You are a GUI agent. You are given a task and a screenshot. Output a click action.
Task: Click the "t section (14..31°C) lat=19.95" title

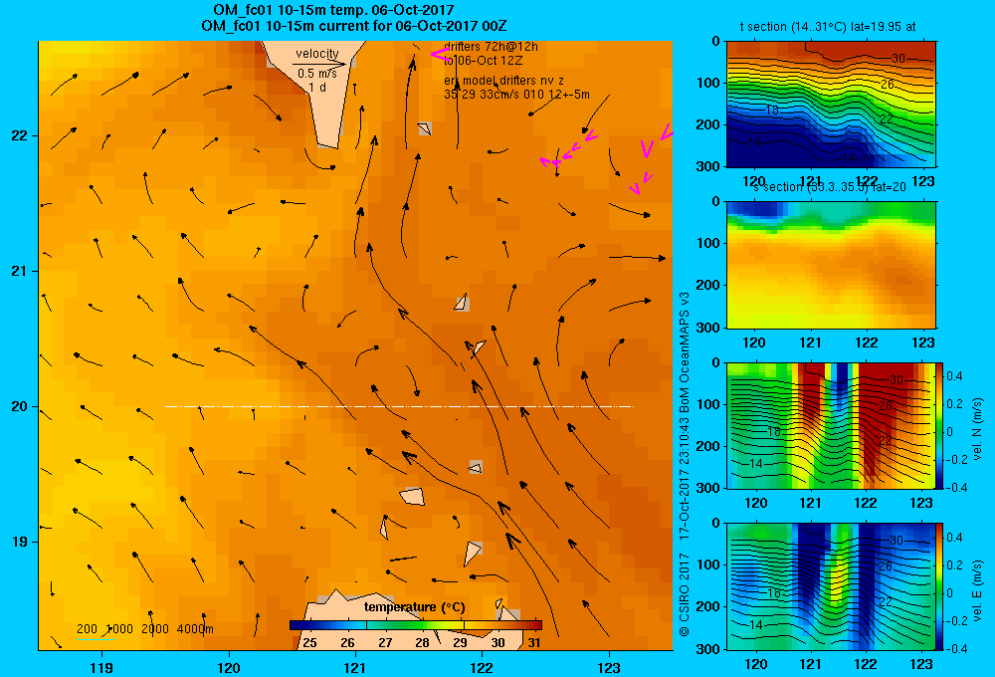(828, 27)
